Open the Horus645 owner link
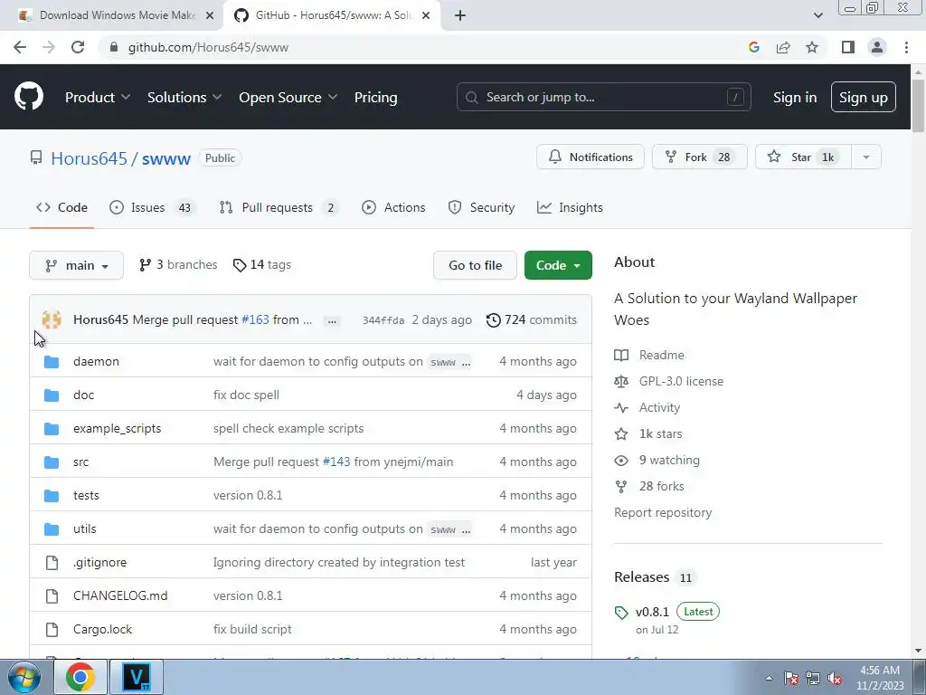Screen dimensions: 926x695 [89, 158]
